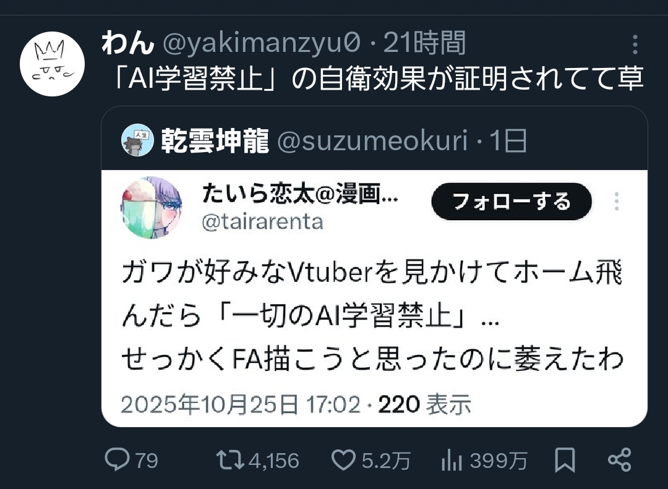Viewport: 668px width, 489px height.
Task: Click the 21時間 timestamp
Action: (x=424, y=43)
